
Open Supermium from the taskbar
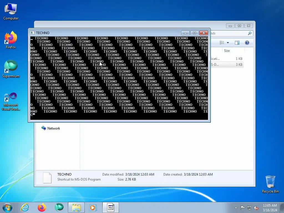click(x=59, y=207)
